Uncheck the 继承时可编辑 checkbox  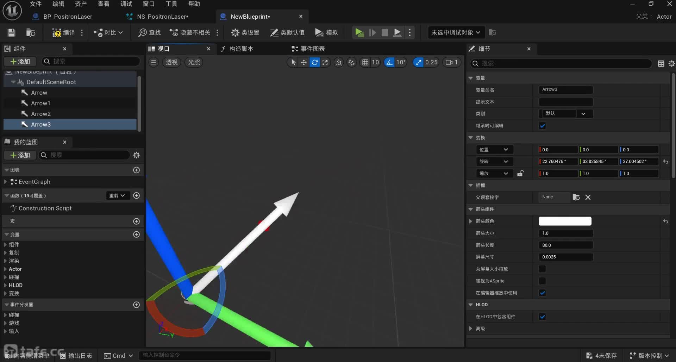(x=542, y=126)
